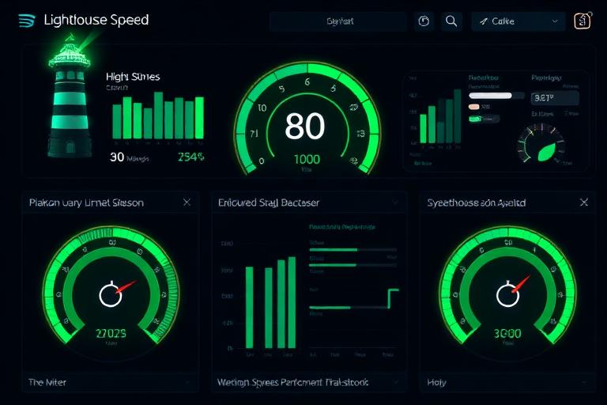Select the Plakon uary Limet Siteson title
This screenshot has height=405, width=607.
coord(86,202)
